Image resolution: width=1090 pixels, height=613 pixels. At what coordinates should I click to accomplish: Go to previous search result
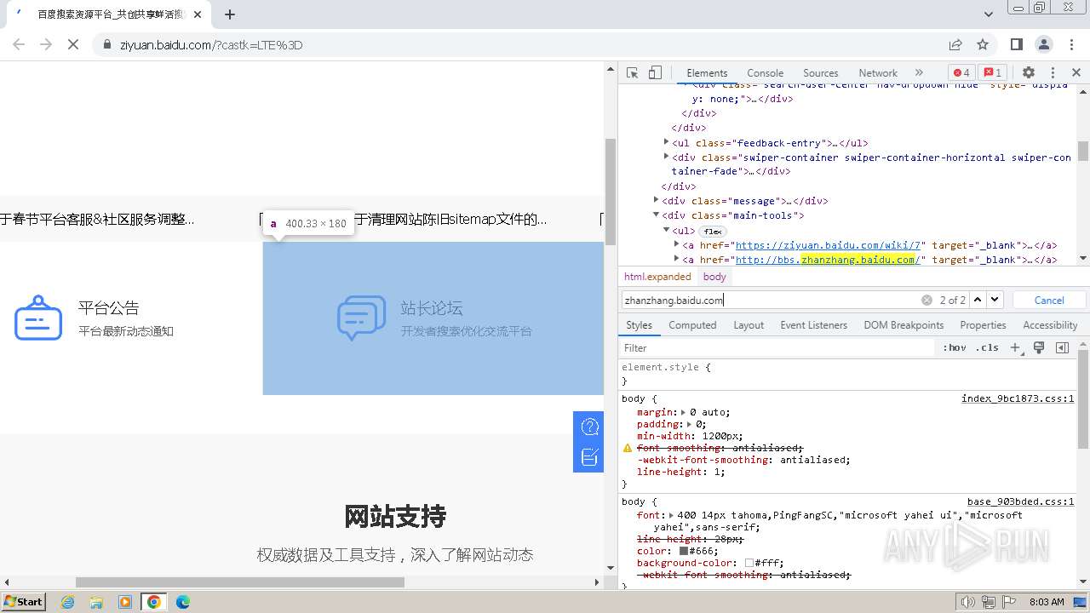(x=978, y=300)
